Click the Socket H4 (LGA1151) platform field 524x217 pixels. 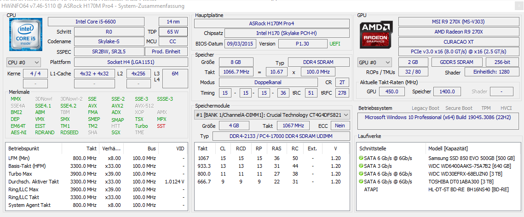131,62
